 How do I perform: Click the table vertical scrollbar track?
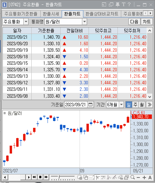[x=149, y=63]
